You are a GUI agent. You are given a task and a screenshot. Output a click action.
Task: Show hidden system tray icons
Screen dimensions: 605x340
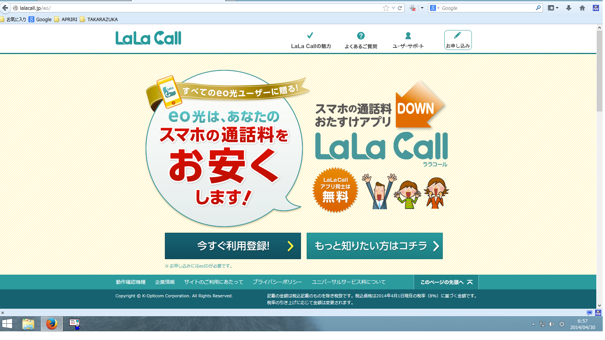pyautogui.click(x=533, y=324)
